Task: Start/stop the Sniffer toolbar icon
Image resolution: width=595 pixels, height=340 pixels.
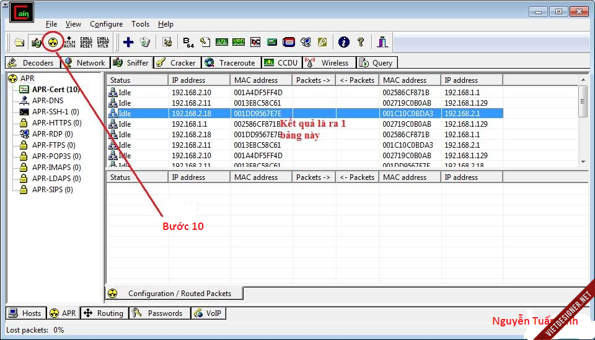Action: point(36,42)
